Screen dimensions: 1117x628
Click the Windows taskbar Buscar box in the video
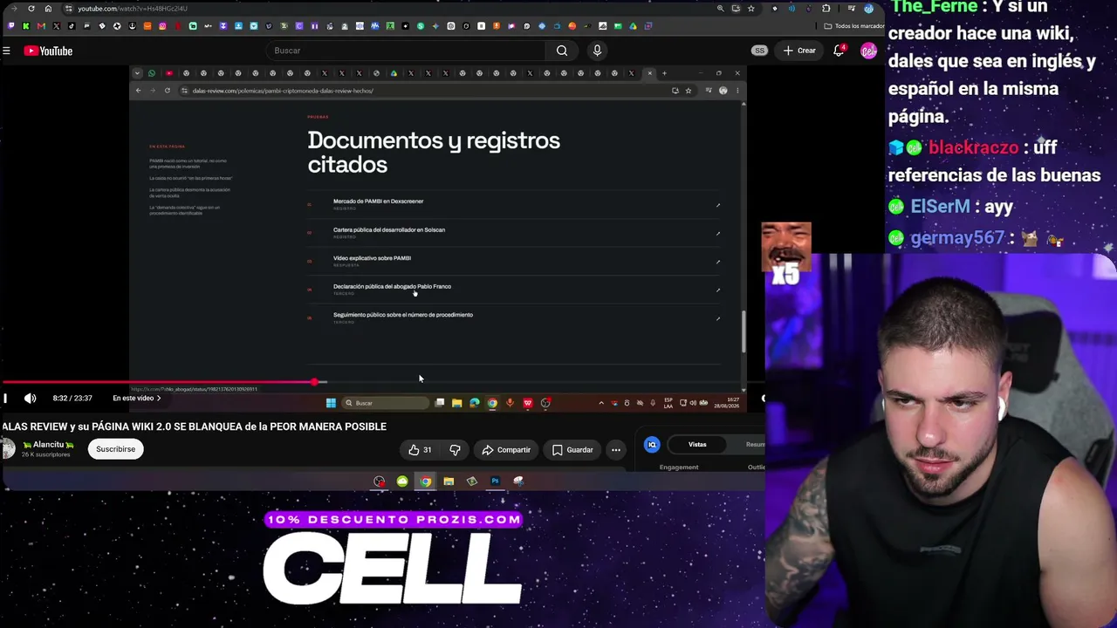pos(385,403)
